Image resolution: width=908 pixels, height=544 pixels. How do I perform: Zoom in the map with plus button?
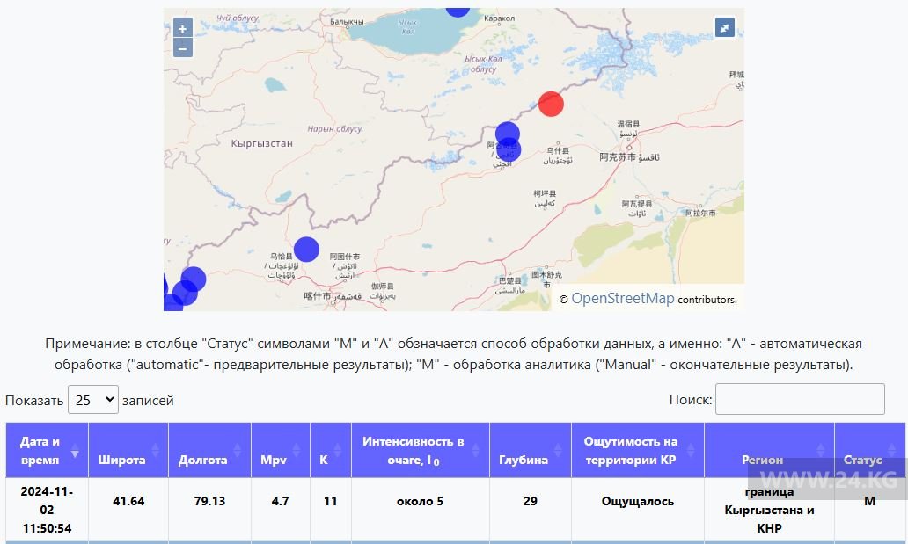point(182,28)
